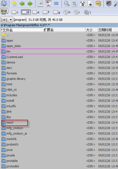
Task: Select the mech folder name
Action: coord(10,123)
